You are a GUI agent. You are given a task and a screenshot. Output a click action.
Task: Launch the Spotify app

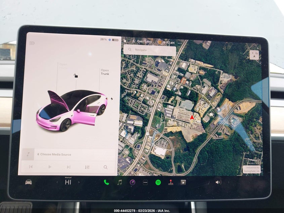[158, 182]
